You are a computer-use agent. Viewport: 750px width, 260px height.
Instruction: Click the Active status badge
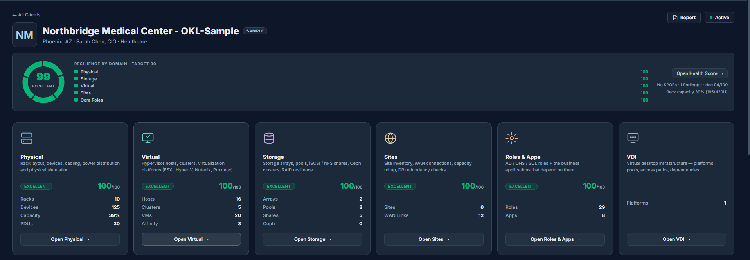719,18
